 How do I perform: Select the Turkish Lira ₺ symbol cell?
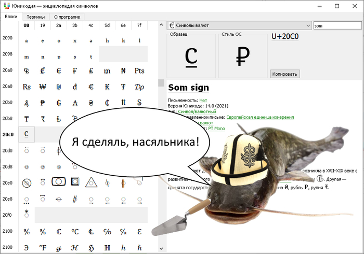tap(59, 119)
